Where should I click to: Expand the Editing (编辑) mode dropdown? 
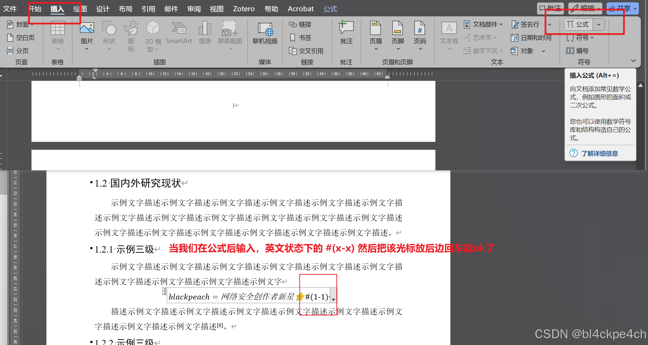pyautogui.click(x=599, y=8)
